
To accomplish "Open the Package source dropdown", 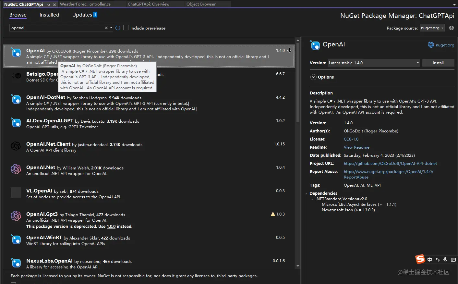I will 432,28.
